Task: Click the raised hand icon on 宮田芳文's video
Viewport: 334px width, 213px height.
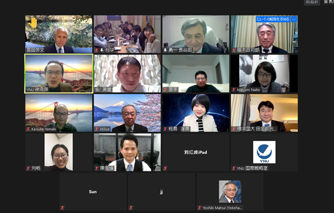Action: [33, 23]
